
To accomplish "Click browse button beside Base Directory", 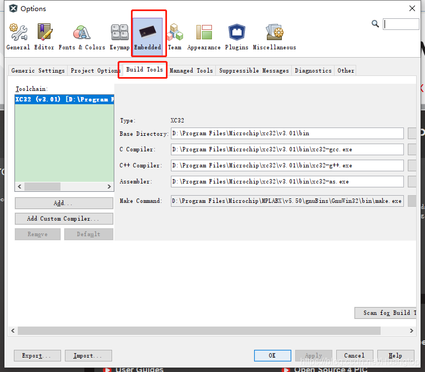I will click(412, 134).
